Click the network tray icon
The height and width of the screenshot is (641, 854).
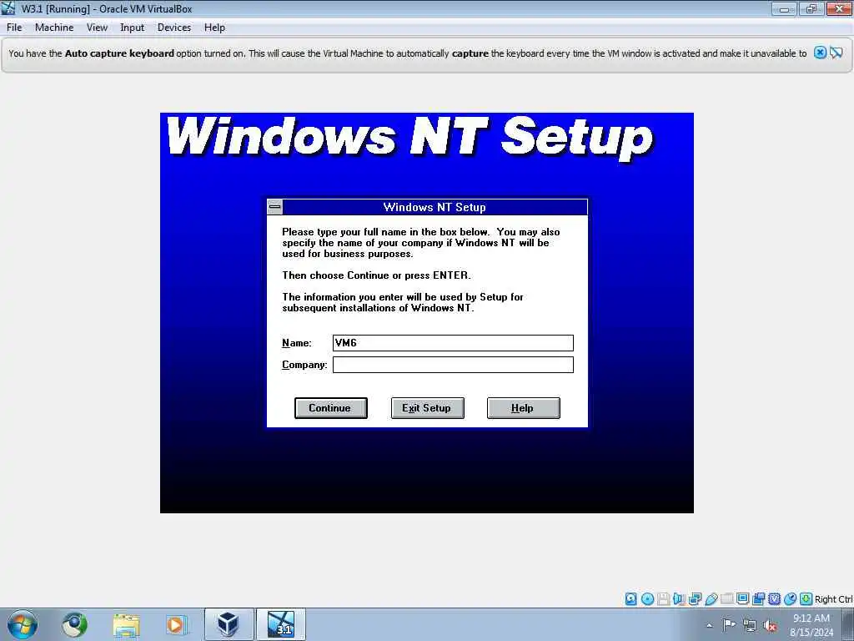tap(750, 625)
